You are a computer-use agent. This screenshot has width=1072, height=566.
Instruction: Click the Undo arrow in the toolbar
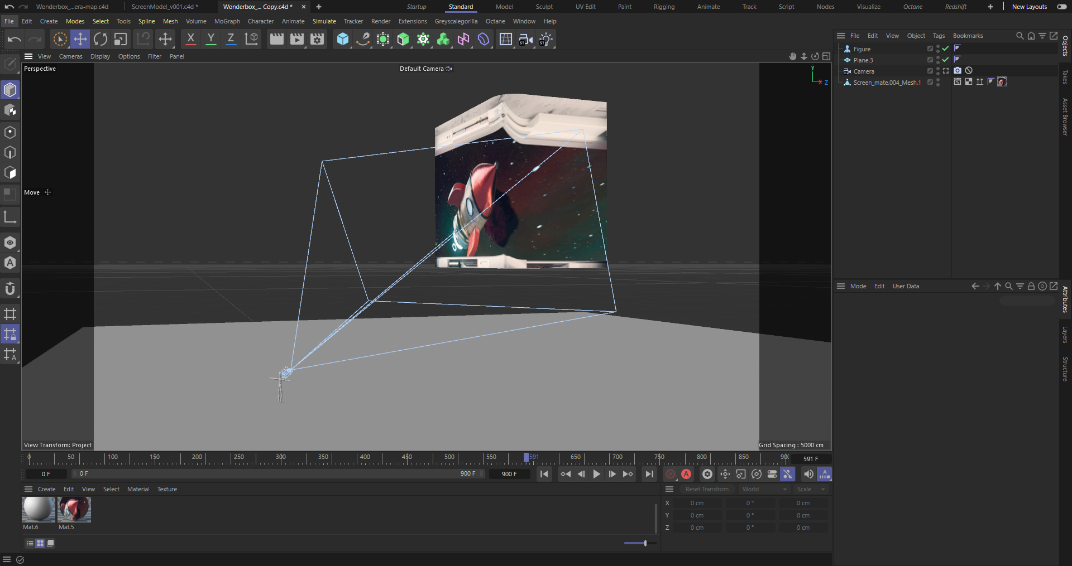(x=15, y=39)
